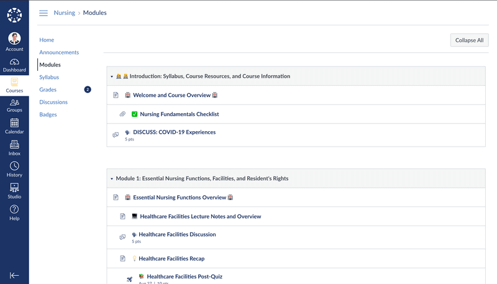Image resolution: width=497 pixels, height=284 pixels.
Task: Select Grades in the course navigation
Action: coord(48,89)
